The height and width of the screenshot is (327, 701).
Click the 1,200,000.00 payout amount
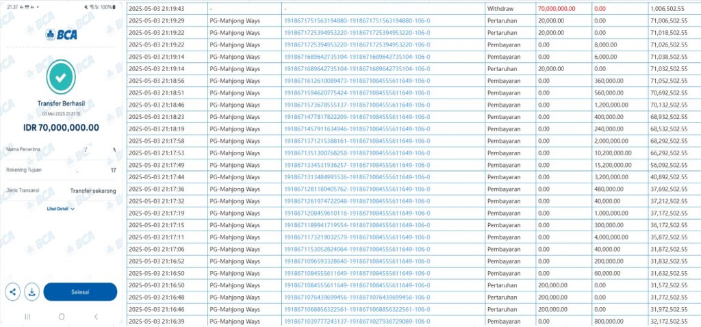pyautogui.click(x=611, y=105)
